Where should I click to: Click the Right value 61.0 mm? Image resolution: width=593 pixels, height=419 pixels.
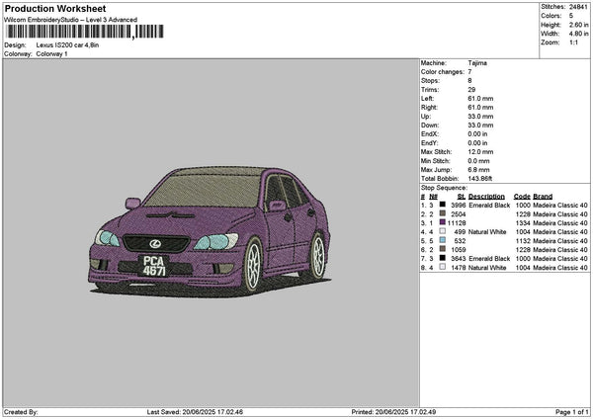(x=480, y=108)
